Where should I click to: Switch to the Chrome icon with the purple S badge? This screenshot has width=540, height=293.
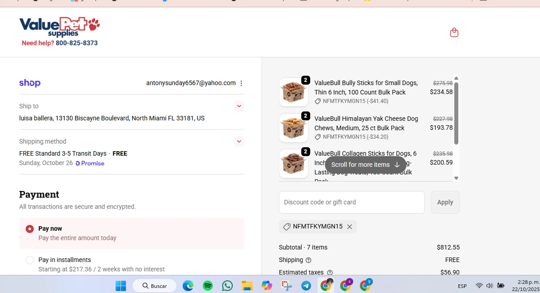[346, 285]
